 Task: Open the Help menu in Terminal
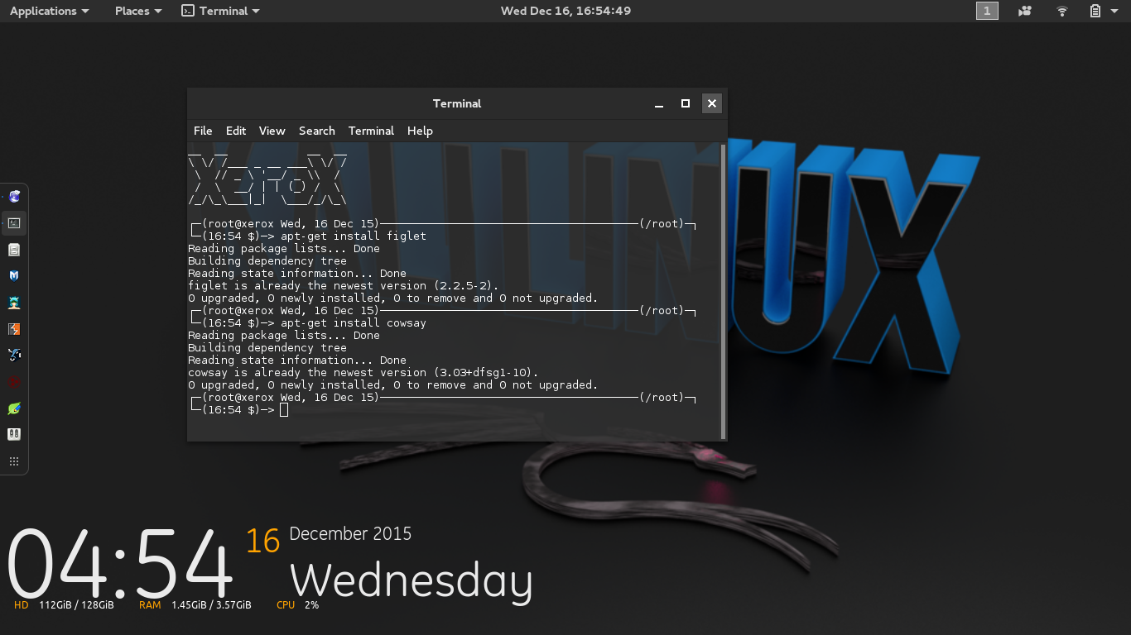click(420, 131)
